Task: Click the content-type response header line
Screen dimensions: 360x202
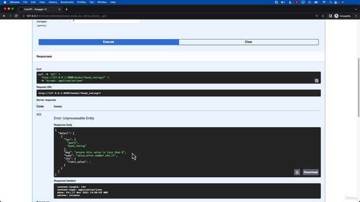Action: click(x=79, y=190)
